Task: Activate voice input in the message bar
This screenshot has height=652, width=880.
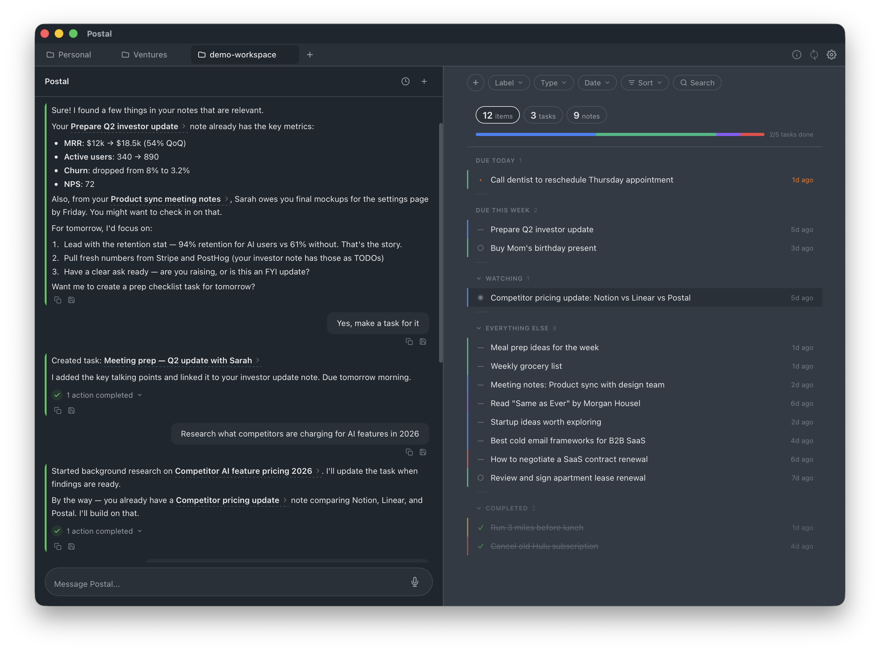Action: point(415,582)
